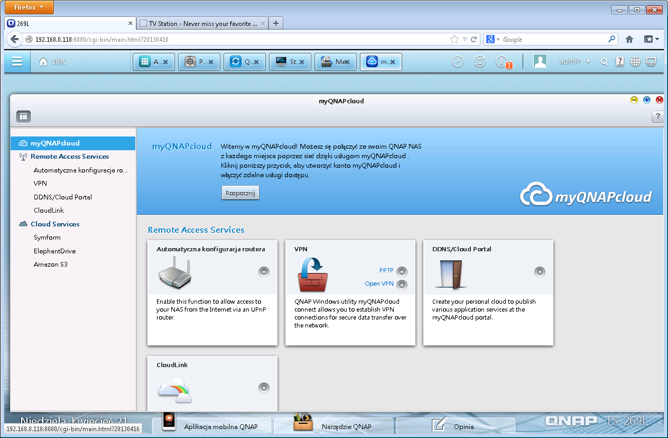668x438 pixels.
Task: Open the QTS help question mark icon
Action: point(620,62)
